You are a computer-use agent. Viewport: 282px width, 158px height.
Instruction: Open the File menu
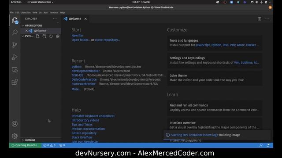click(12, 13)
